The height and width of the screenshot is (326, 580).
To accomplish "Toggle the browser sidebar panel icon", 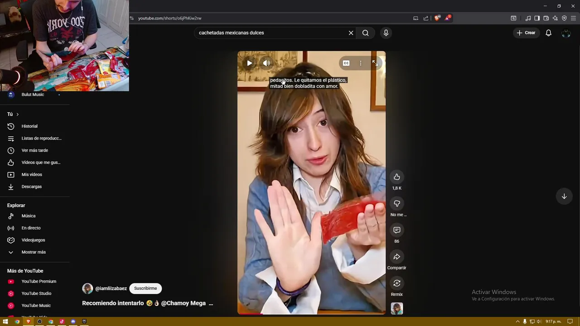I will [x=537, y=18].
